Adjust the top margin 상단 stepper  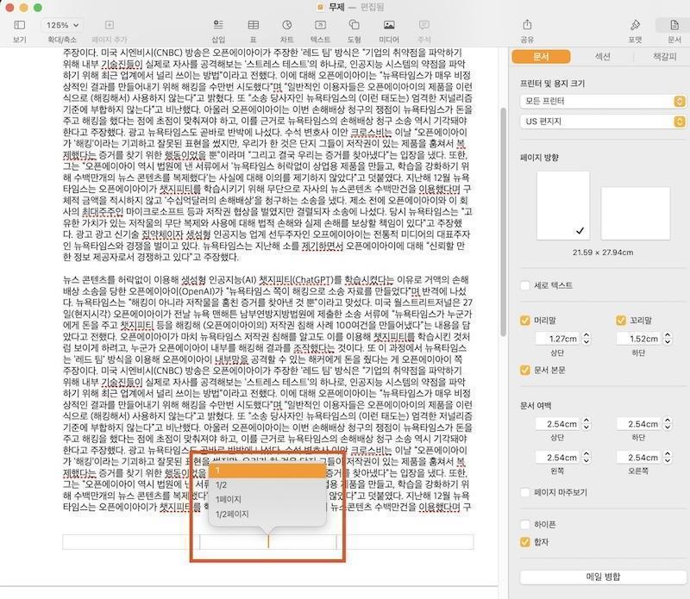point(586,424)
